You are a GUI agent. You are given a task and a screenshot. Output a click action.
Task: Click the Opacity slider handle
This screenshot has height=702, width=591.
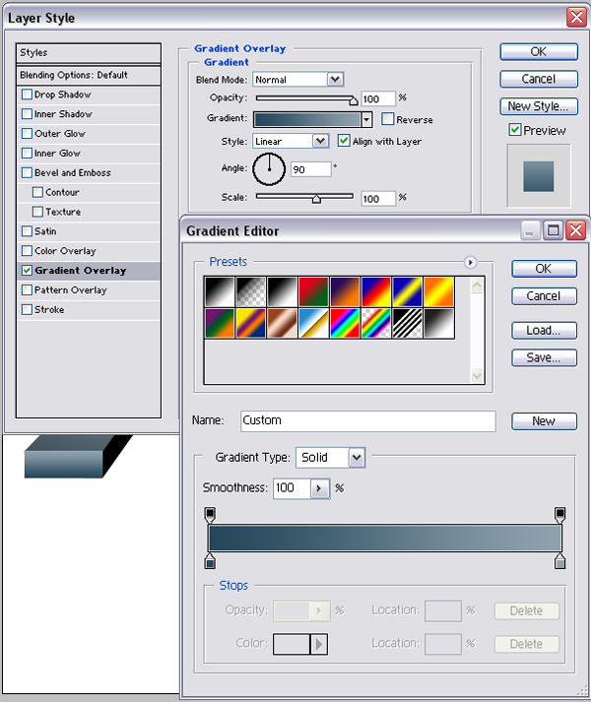click(353, 100)
